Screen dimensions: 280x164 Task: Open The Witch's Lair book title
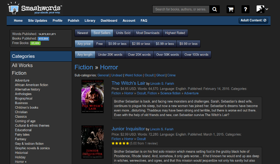[128, 83]
